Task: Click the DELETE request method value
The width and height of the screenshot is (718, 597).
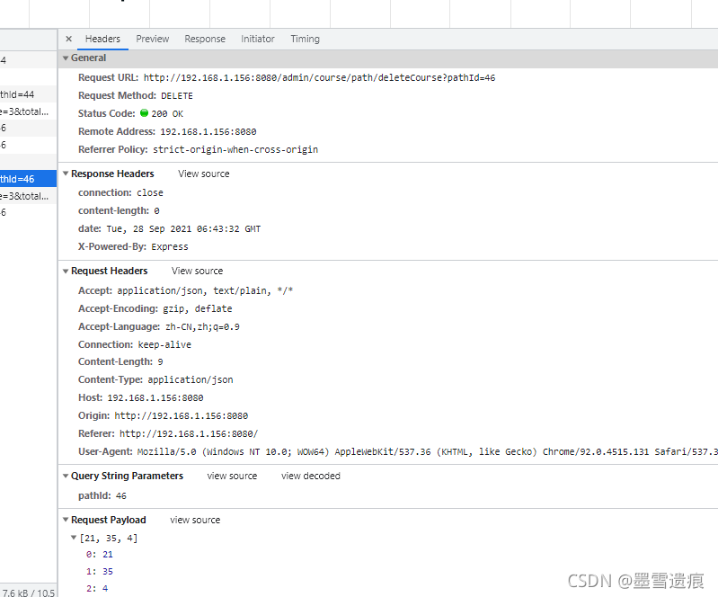Action: coord(177,96)
